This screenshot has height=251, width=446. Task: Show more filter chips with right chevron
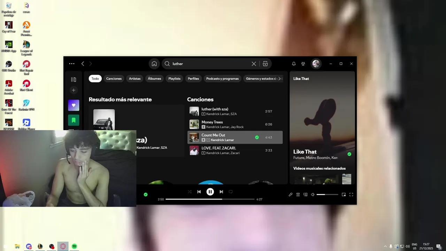point(279,79)
